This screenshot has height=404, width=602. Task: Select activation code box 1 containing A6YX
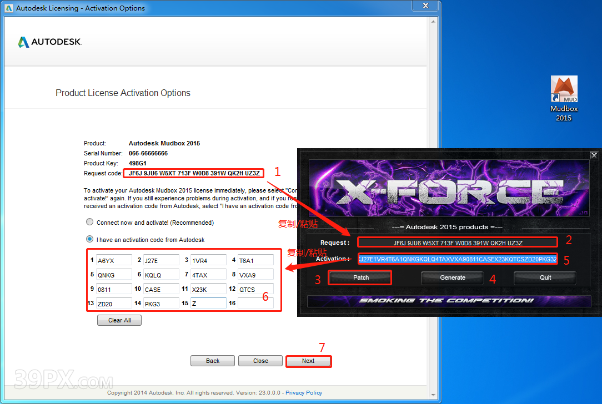click(113, 260)
